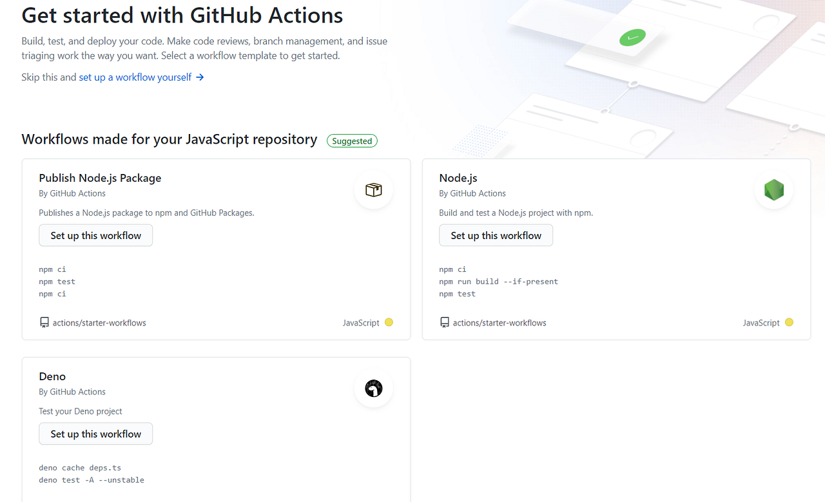The height and width of the screenshot is (502, 825).
Task: Click the green checkmark in the banner illustration
Action: point(632,37)
